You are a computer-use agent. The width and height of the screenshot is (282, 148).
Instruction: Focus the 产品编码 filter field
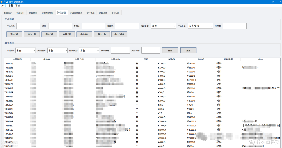click(x=120, y=50)
